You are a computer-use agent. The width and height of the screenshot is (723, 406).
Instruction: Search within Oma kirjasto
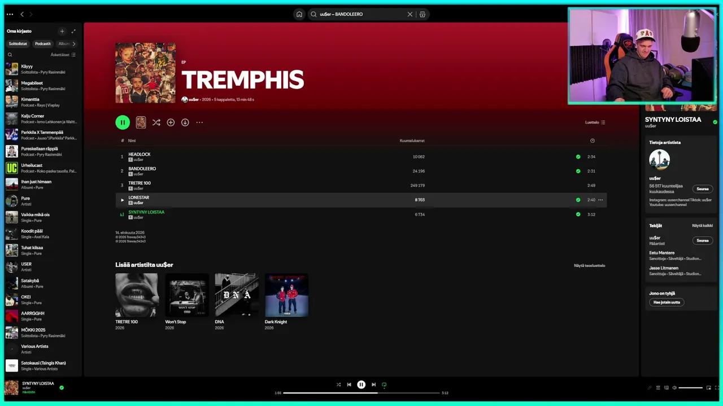(x=10, y=55)
